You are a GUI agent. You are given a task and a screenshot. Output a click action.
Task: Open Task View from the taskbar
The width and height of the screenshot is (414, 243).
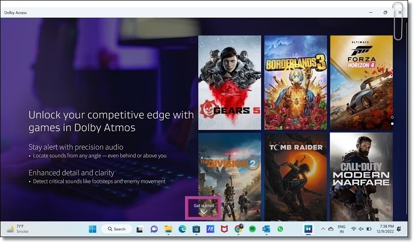tap(140, 229)
